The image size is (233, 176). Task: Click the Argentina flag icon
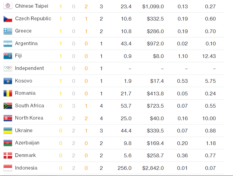coord(8,44)
